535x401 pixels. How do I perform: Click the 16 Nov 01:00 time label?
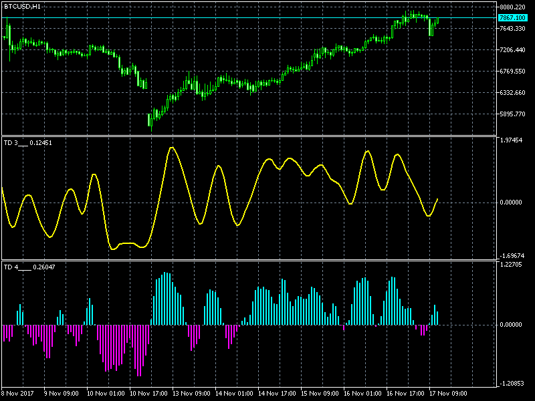coord(362,394)
